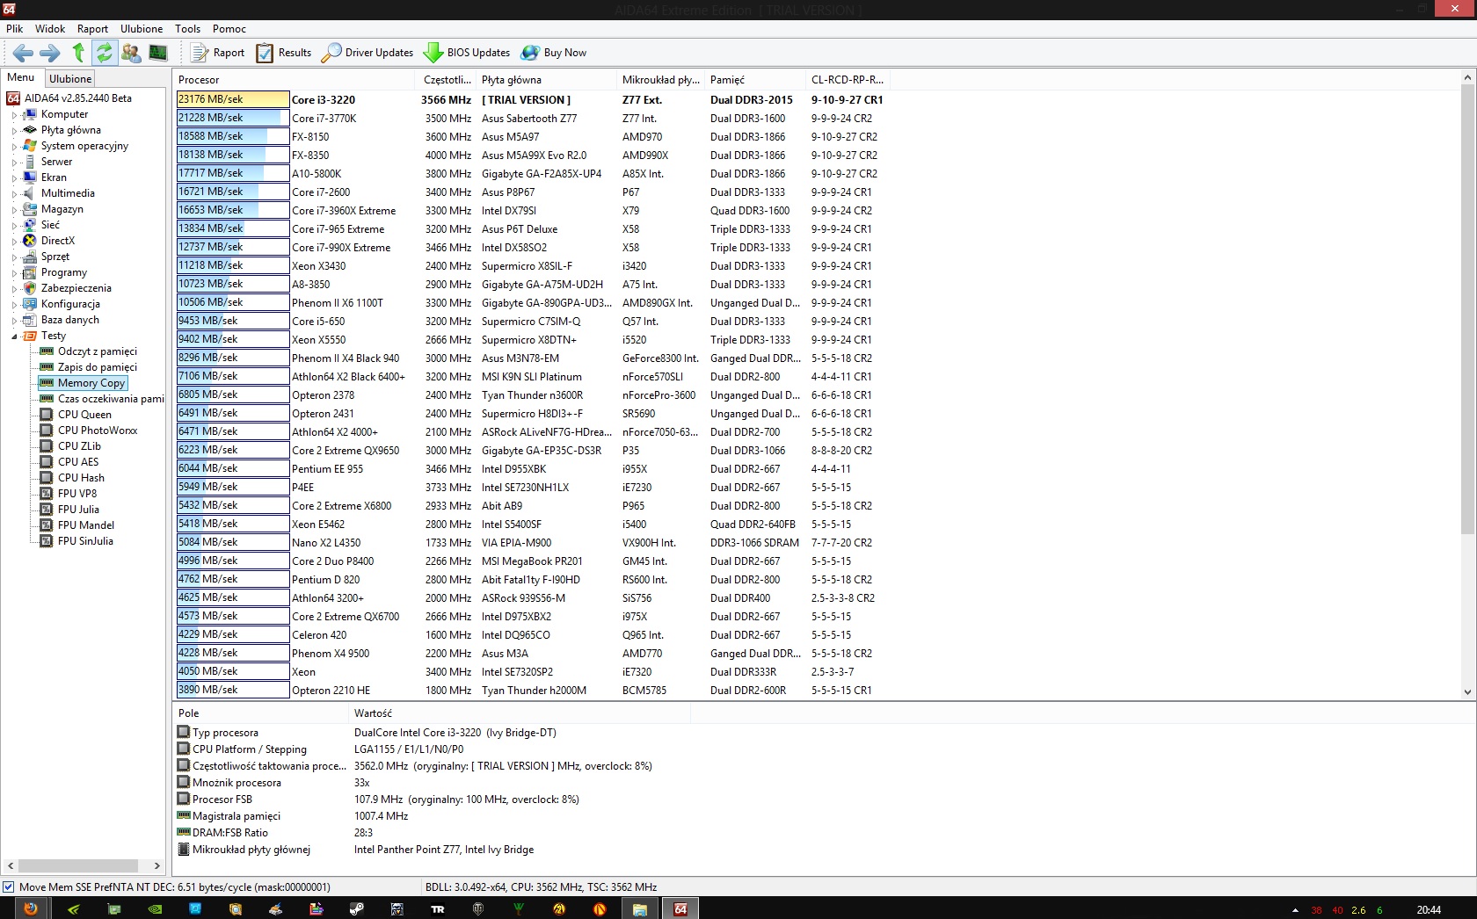This screenshot has width=1477, height=919.
Task: Switch to the Menu tab in the side panel
Action: 21,77
